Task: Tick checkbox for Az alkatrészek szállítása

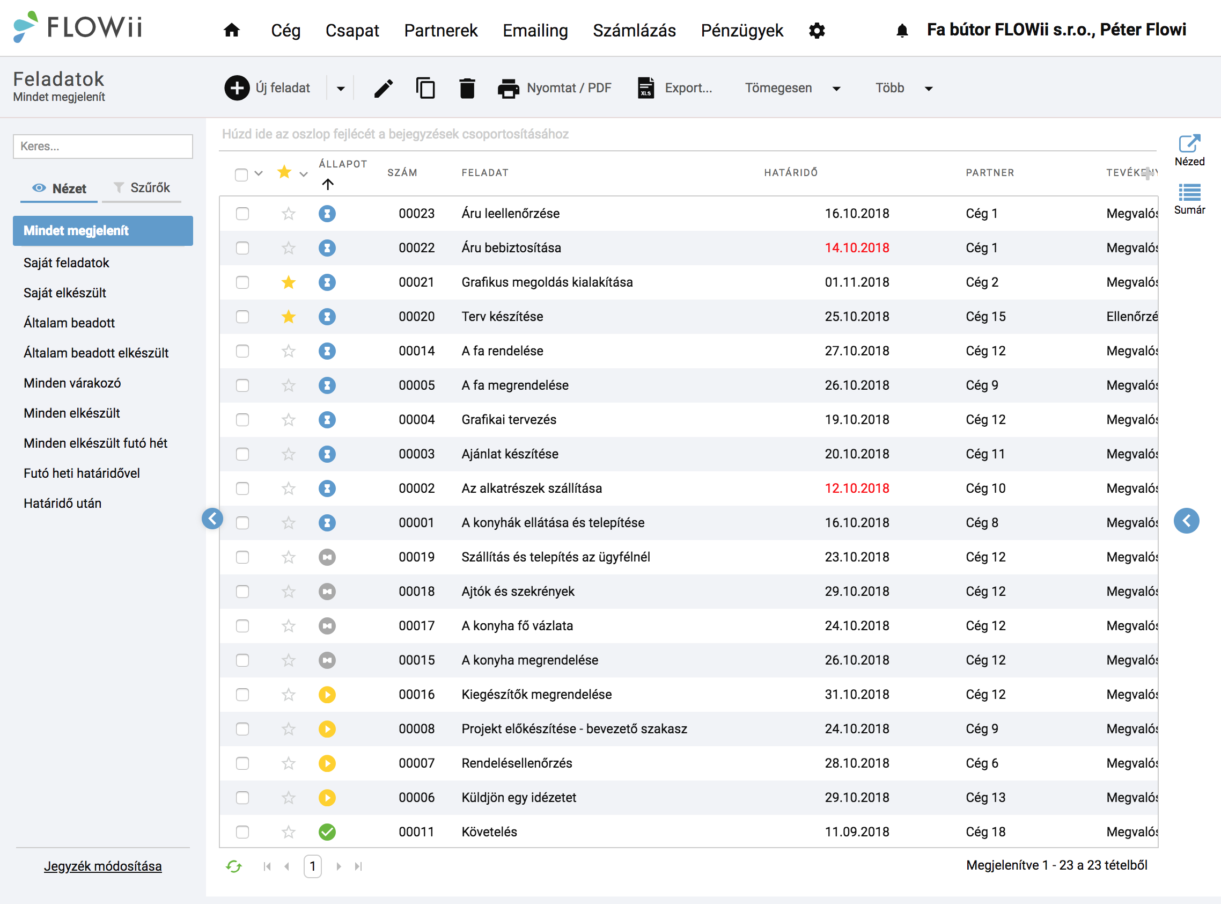Action: [x=242, y=488]
